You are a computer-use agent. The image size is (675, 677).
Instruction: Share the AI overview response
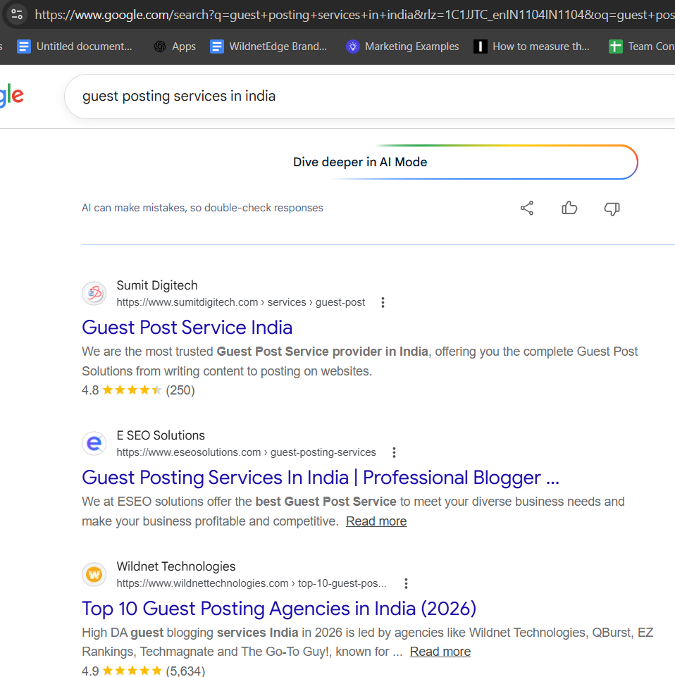[x=527, y=208]
